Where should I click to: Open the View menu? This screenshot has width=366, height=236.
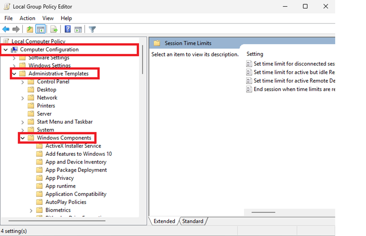point(48,18)
